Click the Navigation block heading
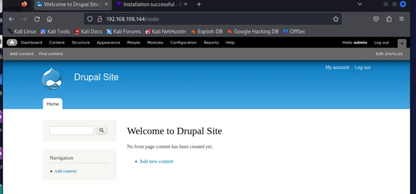Viewport: 416px width, 194px height. (61, 158)
